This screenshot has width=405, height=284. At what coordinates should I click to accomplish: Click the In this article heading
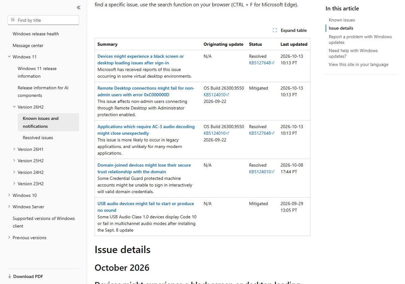pyautogui.click(x=342, y=8)
